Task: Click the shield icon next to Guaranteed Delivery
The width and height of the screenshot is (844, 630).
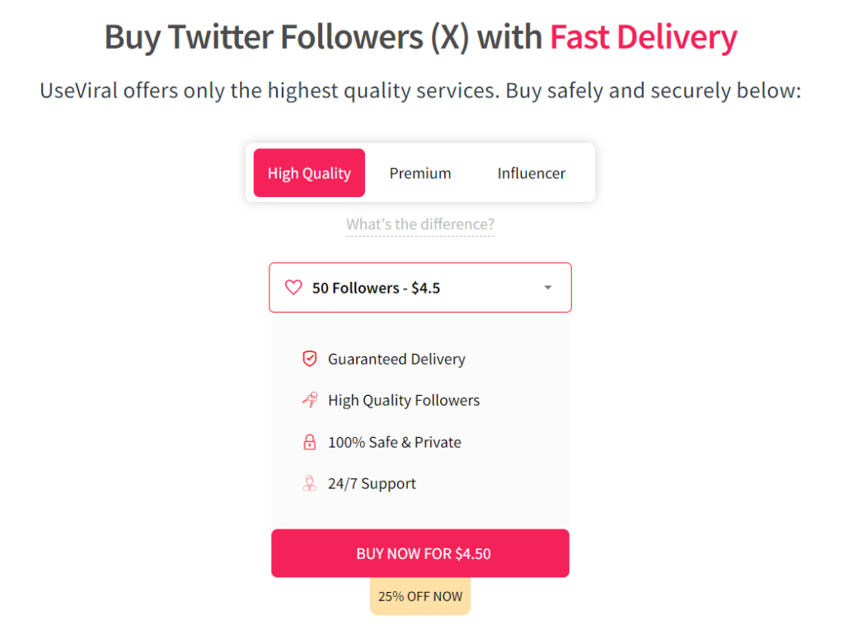Action: 310,359
